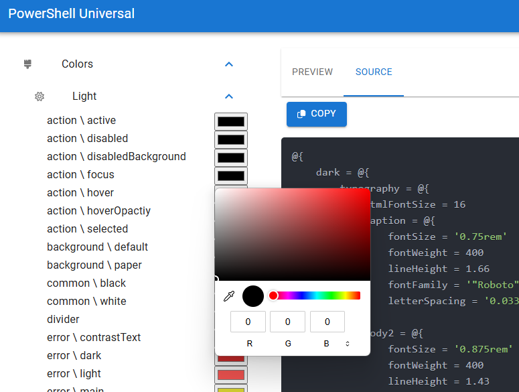
Task: Collapse the Colors section chevron
Action: [x=229, y=64]
